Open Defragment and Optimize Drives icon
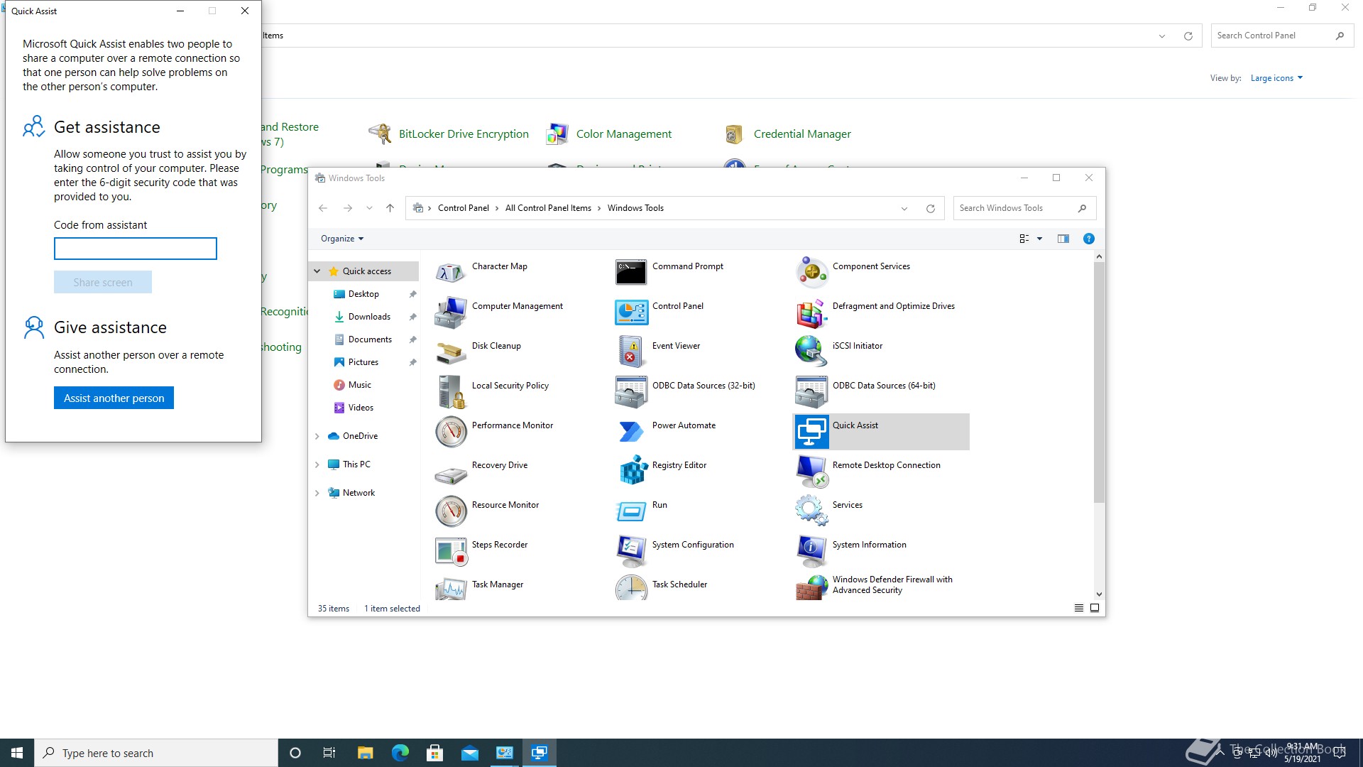Screen dimensions: 1363x767 coord(811,312)
